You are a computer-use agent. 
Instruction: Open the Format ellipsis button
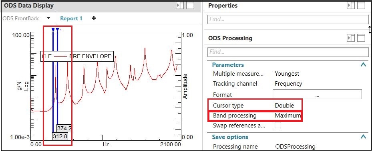(x=317, y=94)
